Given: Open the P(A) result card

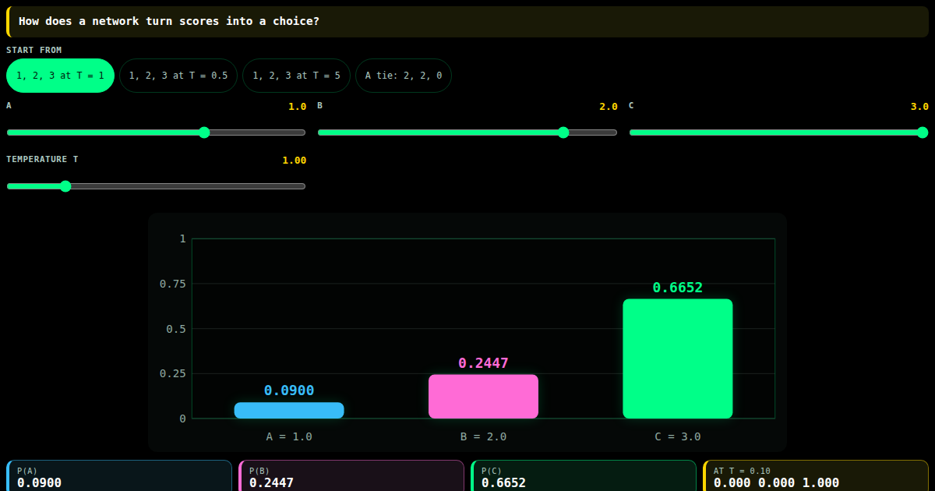Looking at the screenshot, I should [119, 475].
